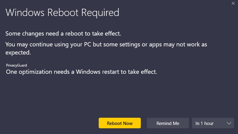This screenshot has height=134, width=238.
Task: Change the In 1 hour reminder interval
Action: (x=213, y=123)
